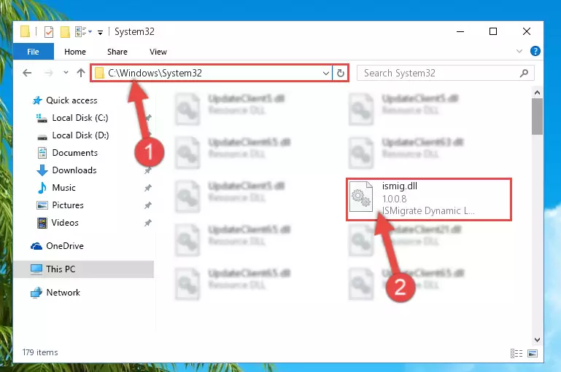
Task: Click the Downloads blue arrow icon
Action: point(42,170)
